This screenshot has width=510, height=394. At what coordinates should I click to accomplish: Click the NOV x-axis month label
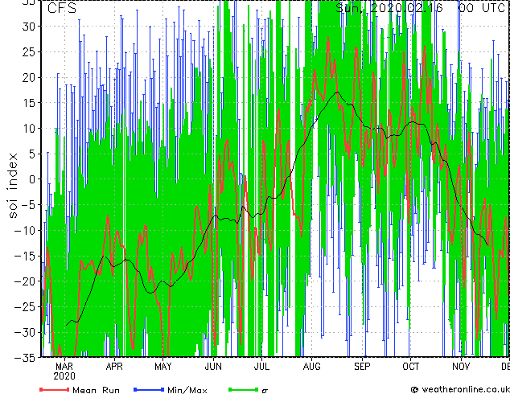[461, 367]
